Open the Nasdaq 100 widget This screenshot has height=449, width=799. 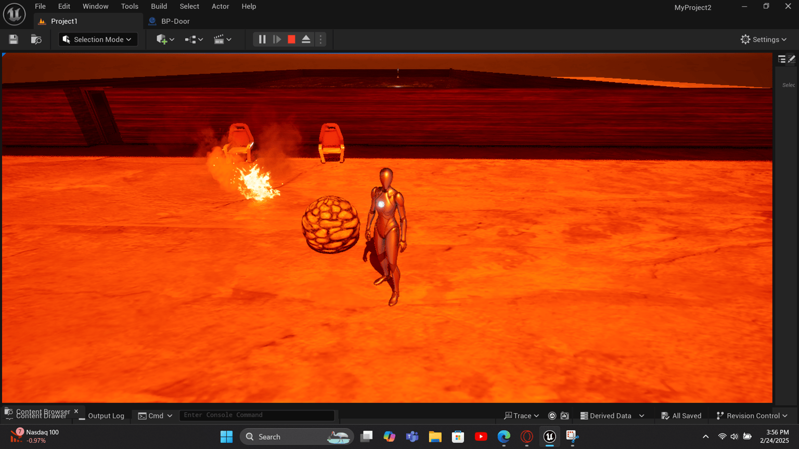point(35,436)
